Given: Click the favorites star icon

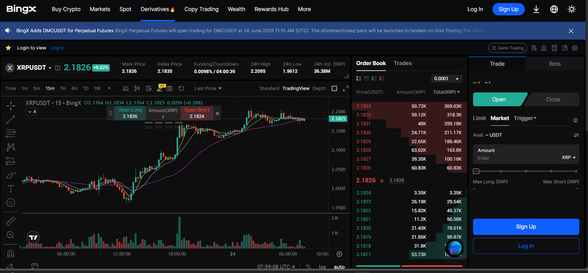Looking at the screenshot, I should pos(8,48).
